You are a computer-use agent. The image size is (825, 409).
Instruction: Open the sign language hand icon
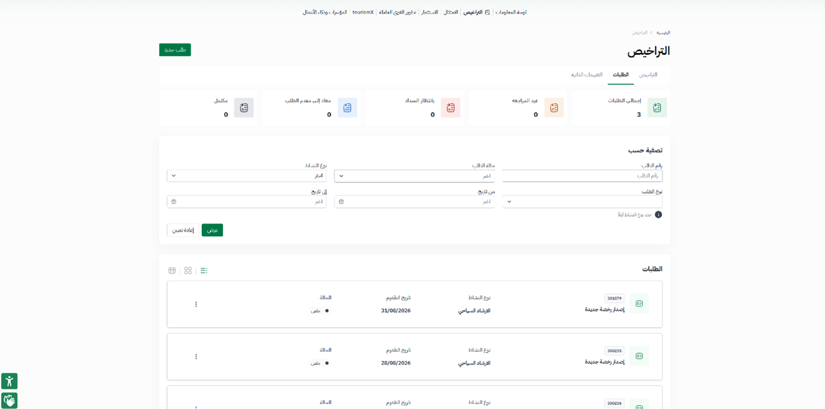coord(9,400)
